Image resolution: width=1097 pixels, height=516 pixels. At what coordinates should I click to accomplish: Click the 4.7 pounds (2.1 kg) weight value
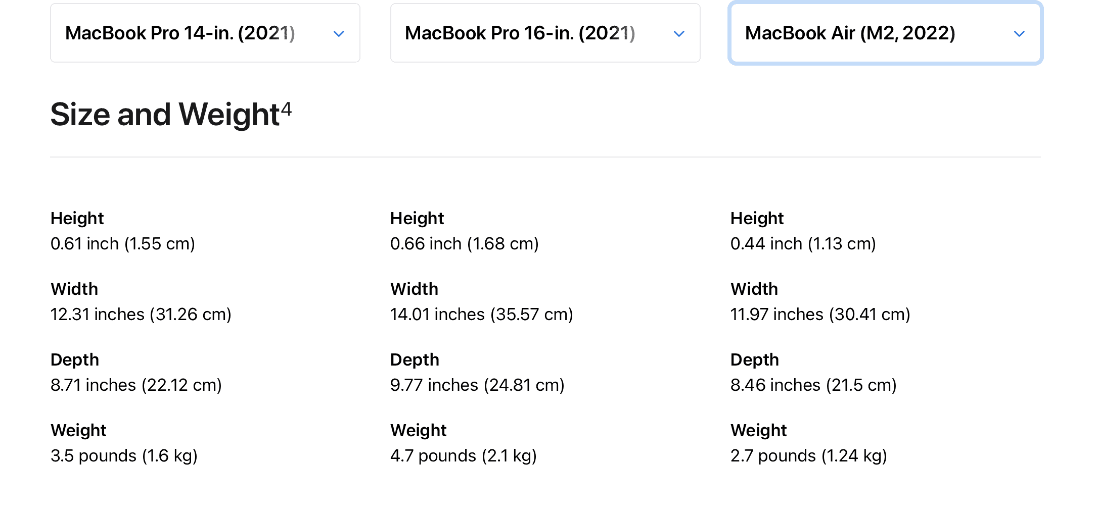pyautogui.click(x=463, y=456)
